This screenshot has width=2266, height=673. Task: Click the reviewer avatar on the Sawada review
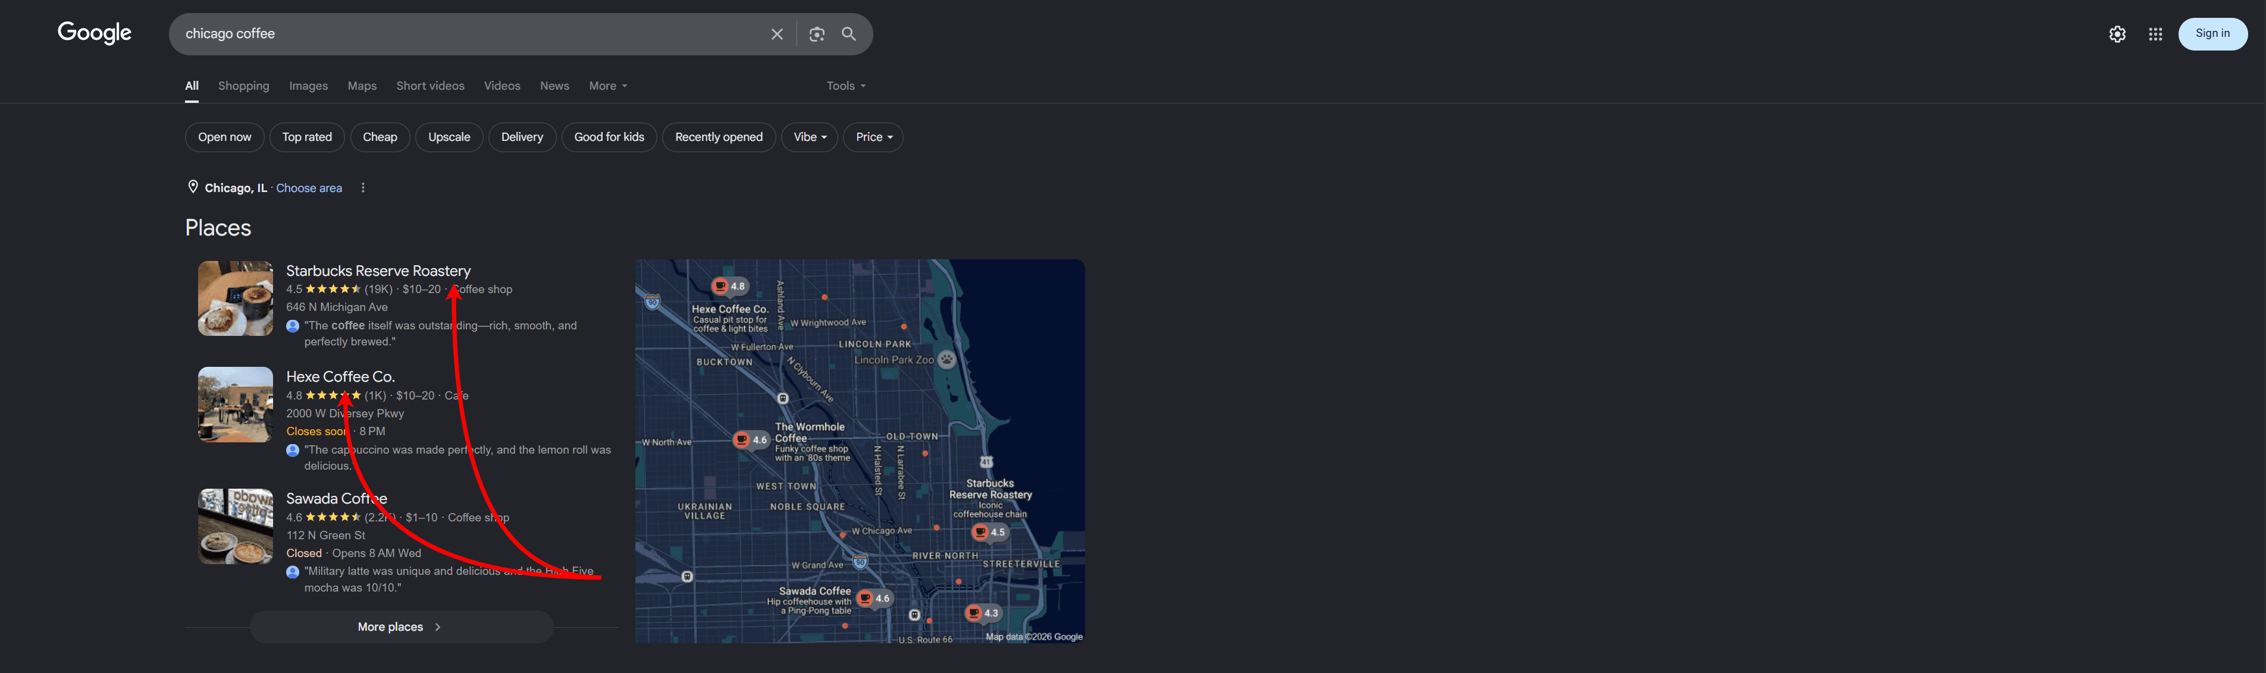pyautogui.click(x=293, y=572)
